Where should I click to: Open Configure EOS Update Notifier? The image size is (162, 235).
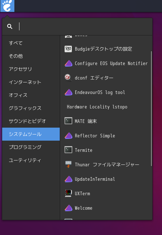point(106,63)
